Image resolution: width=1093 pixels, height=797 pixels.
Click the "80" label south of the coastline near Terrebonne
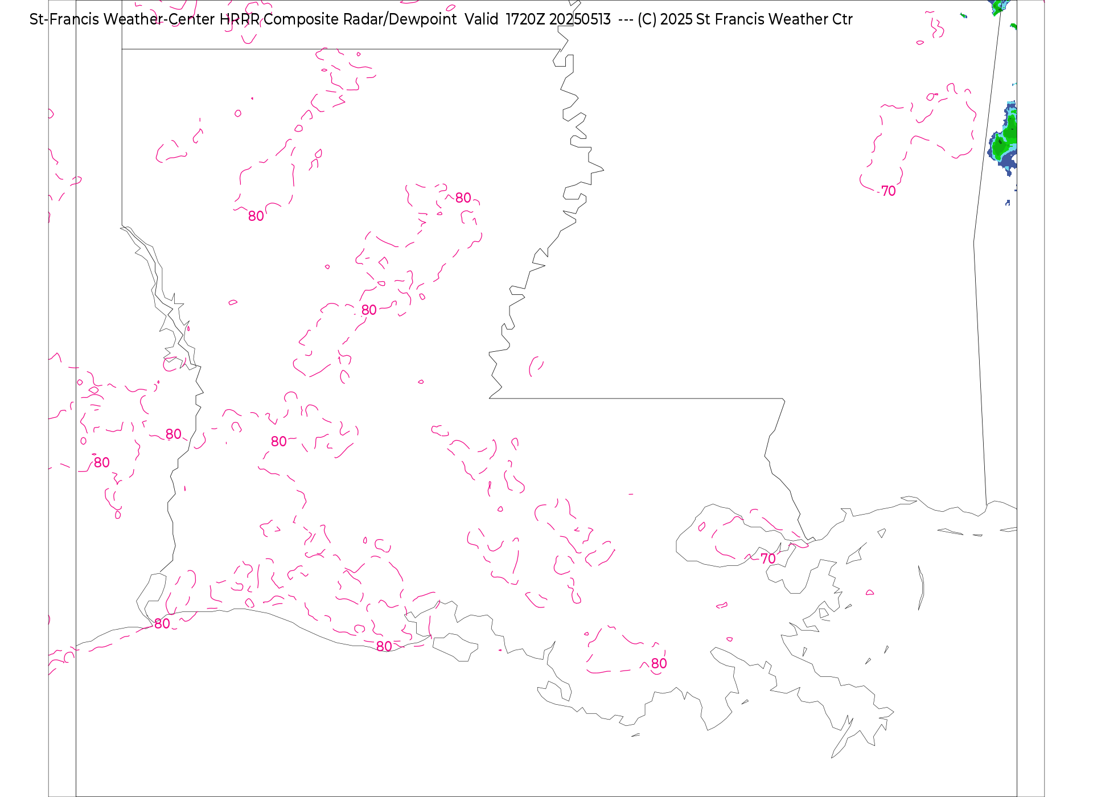(659, 664)
